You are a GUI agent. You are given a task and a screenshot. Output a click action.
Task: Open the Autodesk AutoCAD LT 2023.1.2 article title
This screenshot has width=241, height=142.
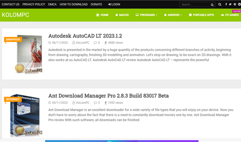click(85, 36)
